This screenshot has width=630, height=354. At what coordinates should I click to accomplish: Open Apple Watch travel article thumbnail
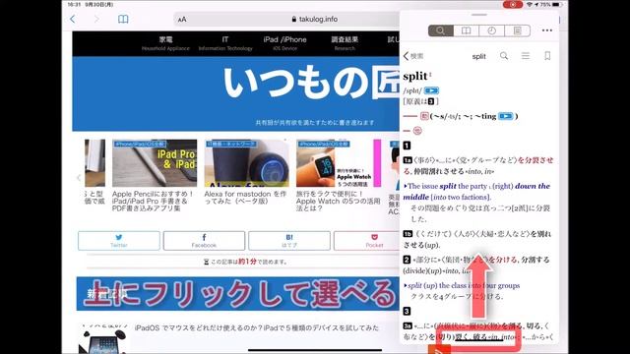pyautogui.click(x=339, y=163)
